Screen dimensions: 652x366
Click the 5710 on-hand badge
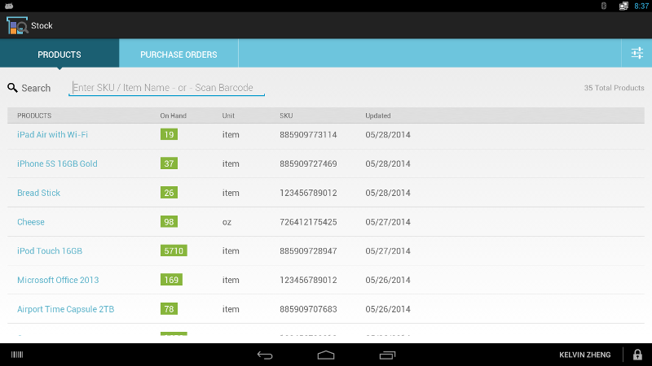pos(174,251)
